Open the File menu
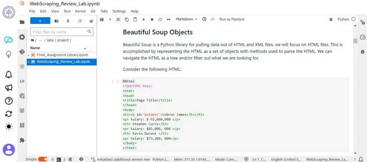The height and width of the screenshot is (162, 367). 32,11
